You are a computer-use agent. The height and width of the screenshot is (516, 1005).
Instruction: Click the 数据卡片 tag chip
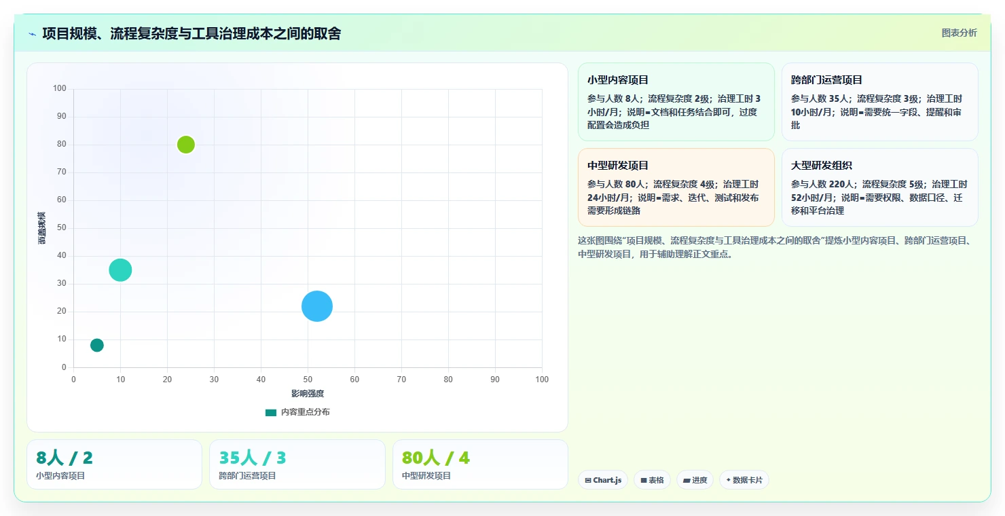pos(744,480)
